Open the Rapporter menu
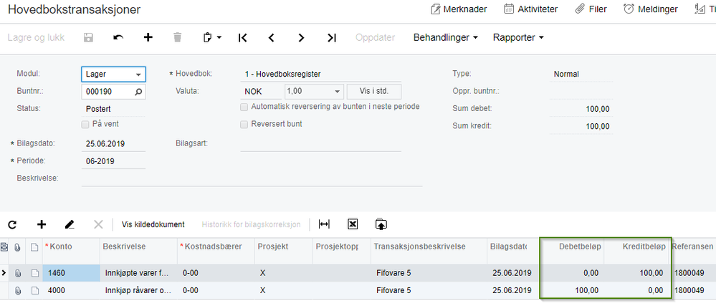The width and height of the screenshot is (716, 306). point(518,37)
